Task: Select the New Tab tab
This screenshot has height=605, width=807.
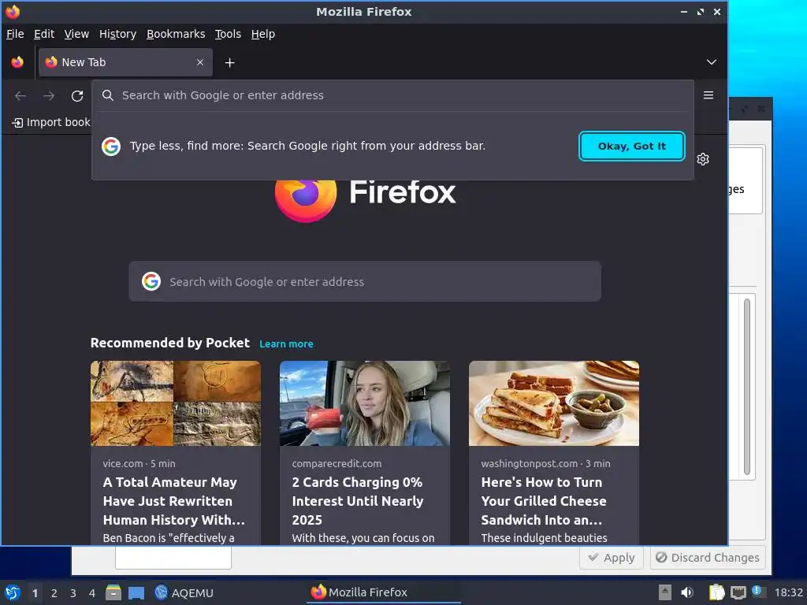Action: 125,62
